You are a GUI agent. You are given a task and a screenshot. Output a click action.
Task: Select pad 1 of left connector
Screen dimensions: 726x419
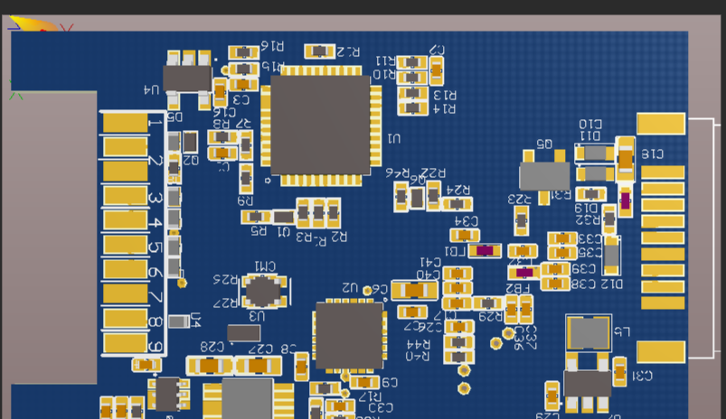click(125, 122)
